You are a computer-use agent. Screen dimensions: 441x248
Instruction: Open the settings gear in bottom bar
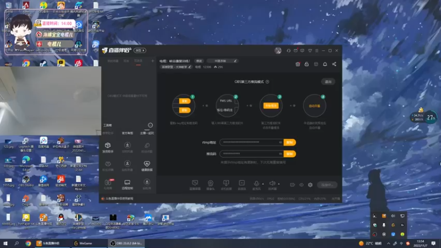[x=310, y=185]
